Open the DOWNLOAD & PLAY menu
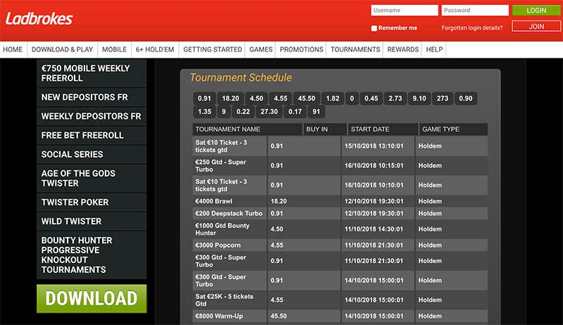 click(x=62, y=49)
